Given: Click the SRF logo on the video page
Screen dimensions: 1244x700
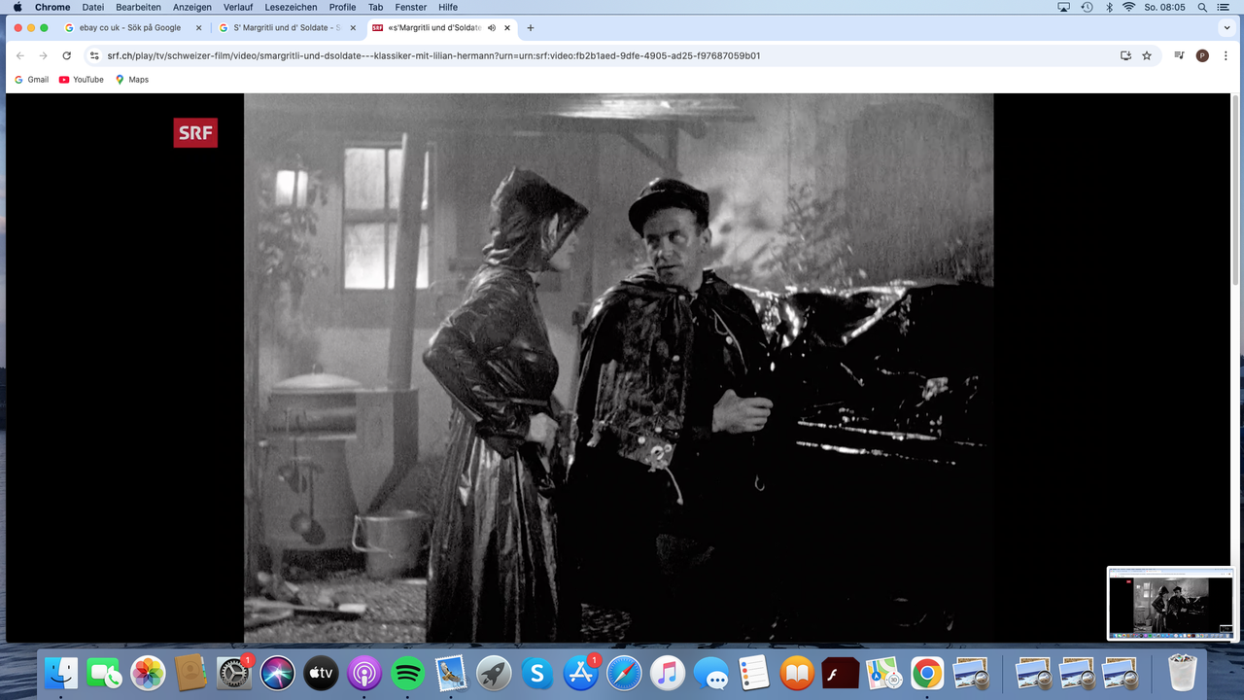Looking at the screenshot, I should (x=195, y=133).
